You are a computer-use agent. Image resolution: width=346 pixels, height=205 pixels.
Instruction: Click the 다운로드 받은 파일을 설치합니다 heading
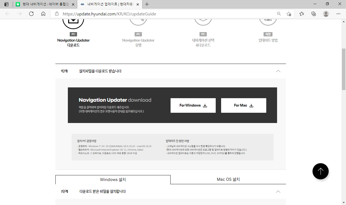[102, 192]
